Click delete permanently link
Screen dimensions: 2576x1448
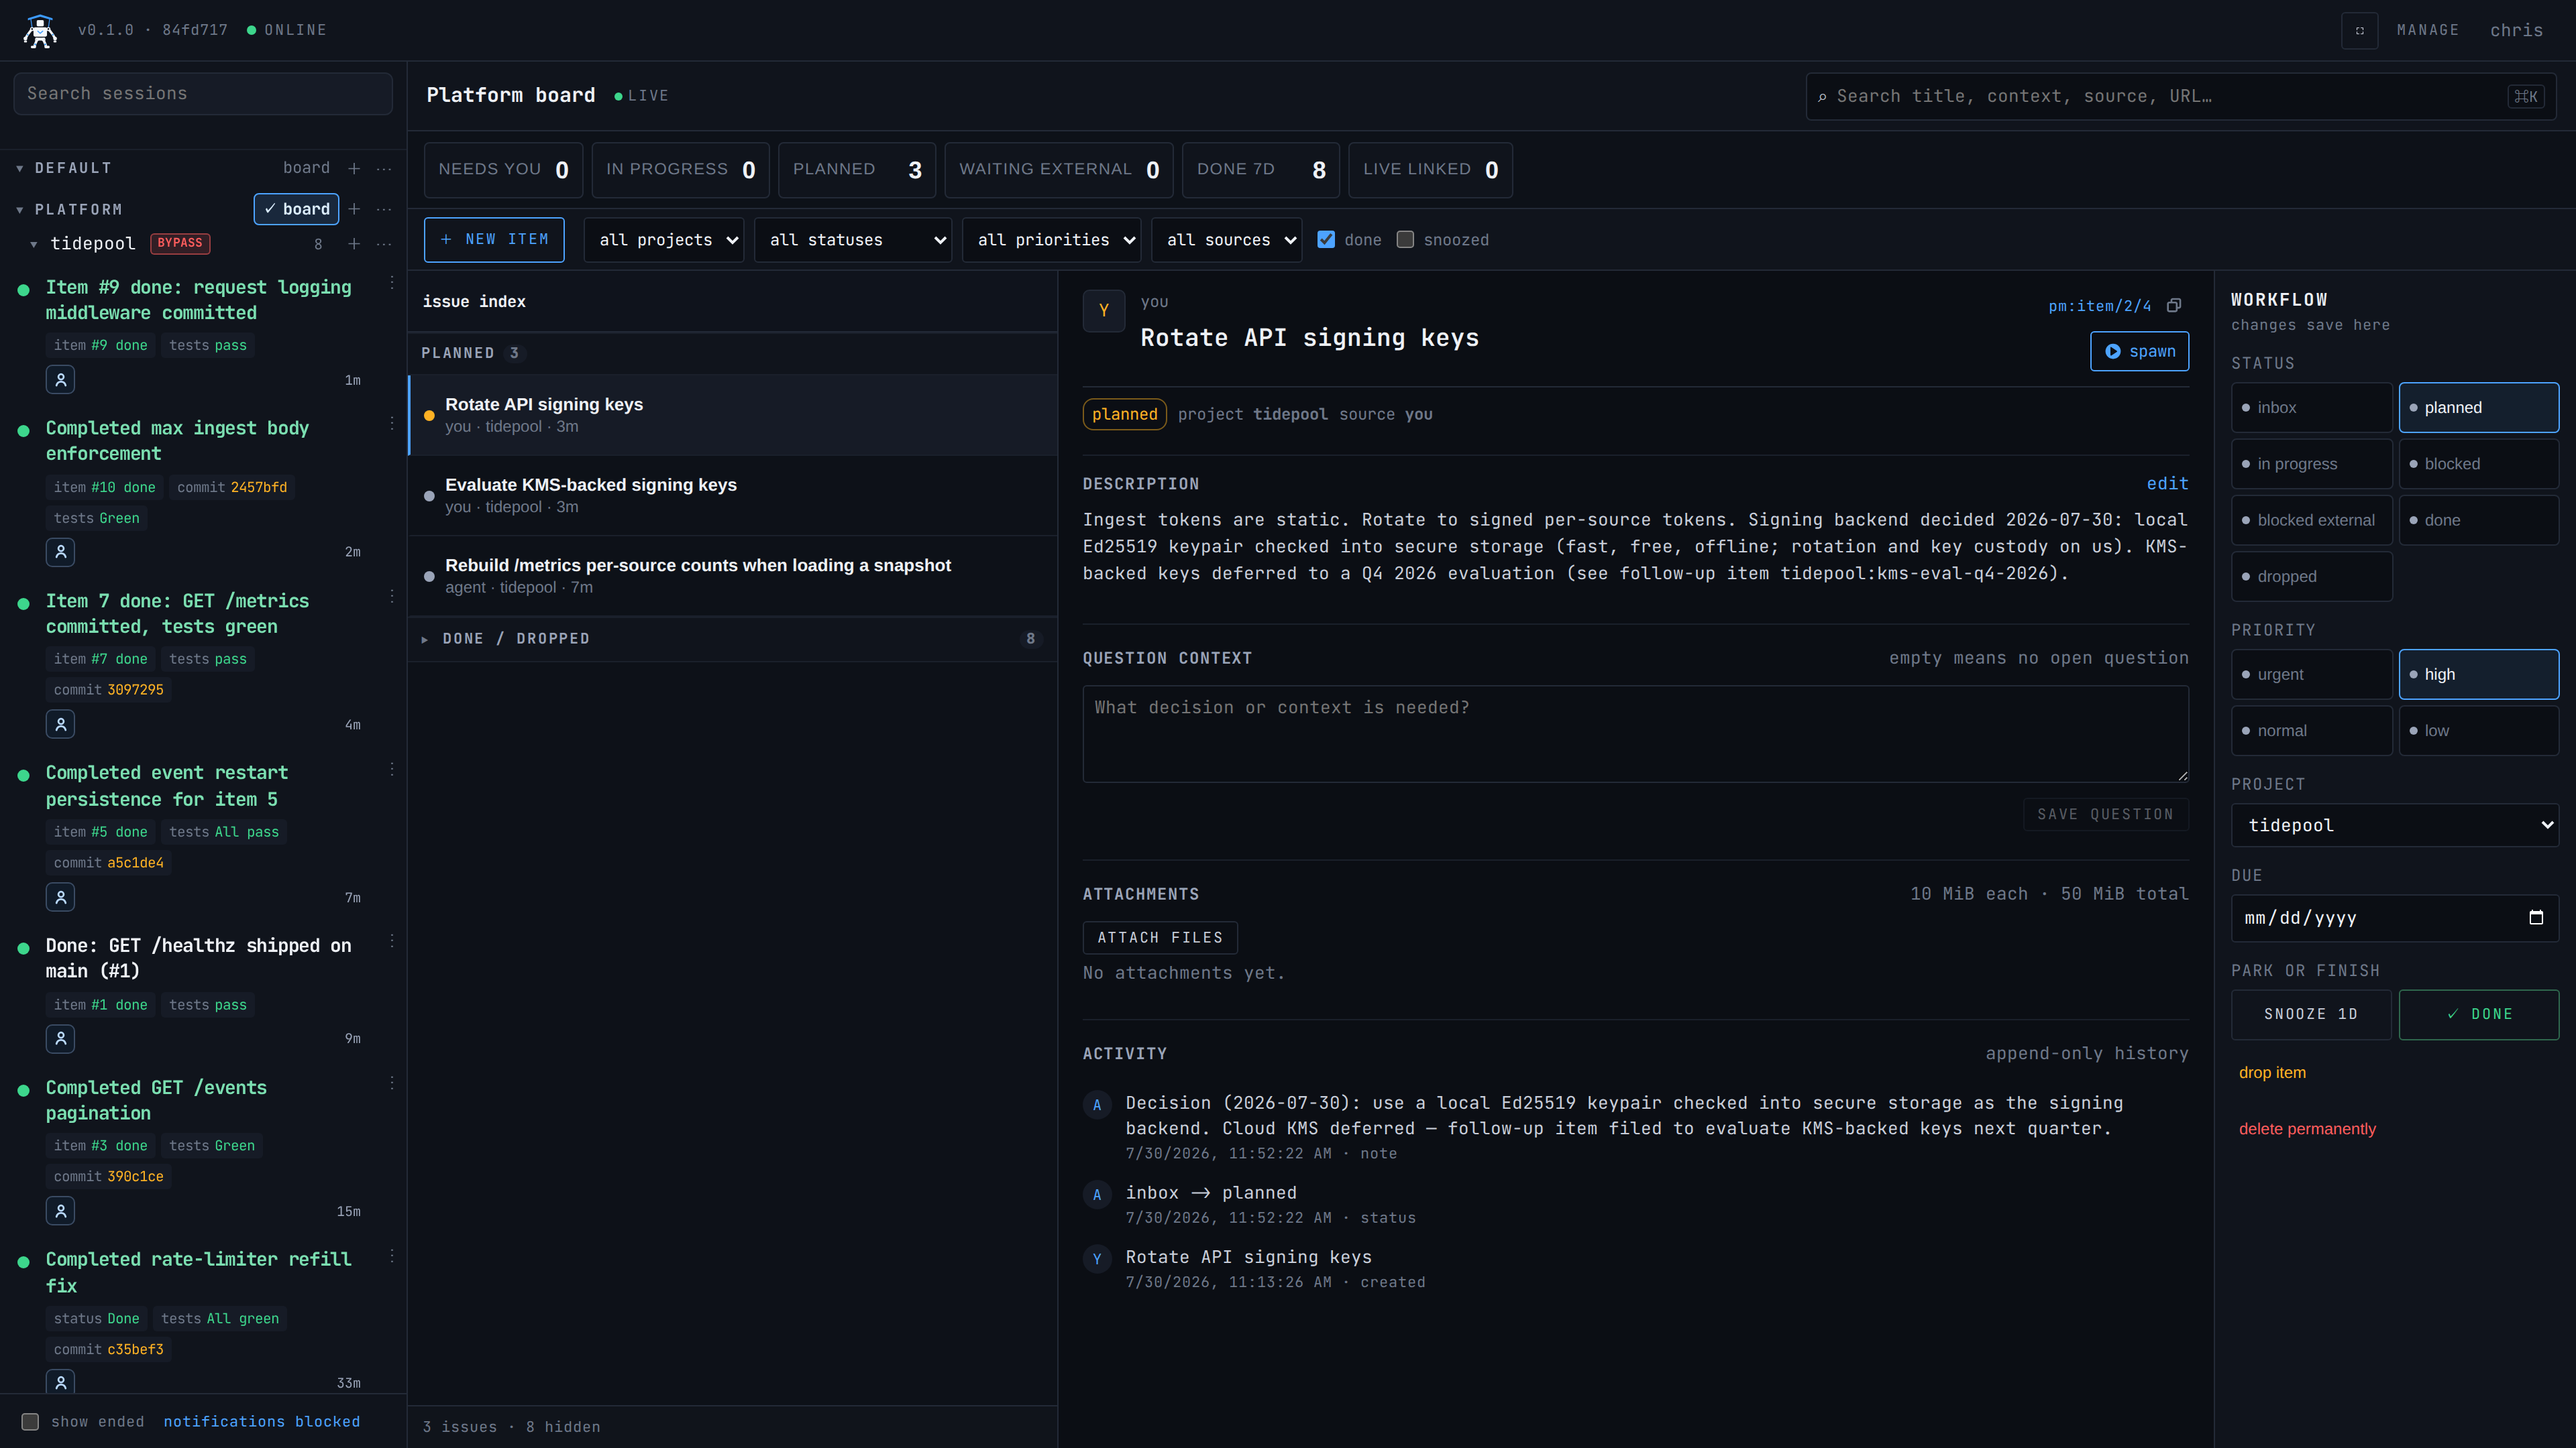pyautogui.click(x=2307, y=1129)
